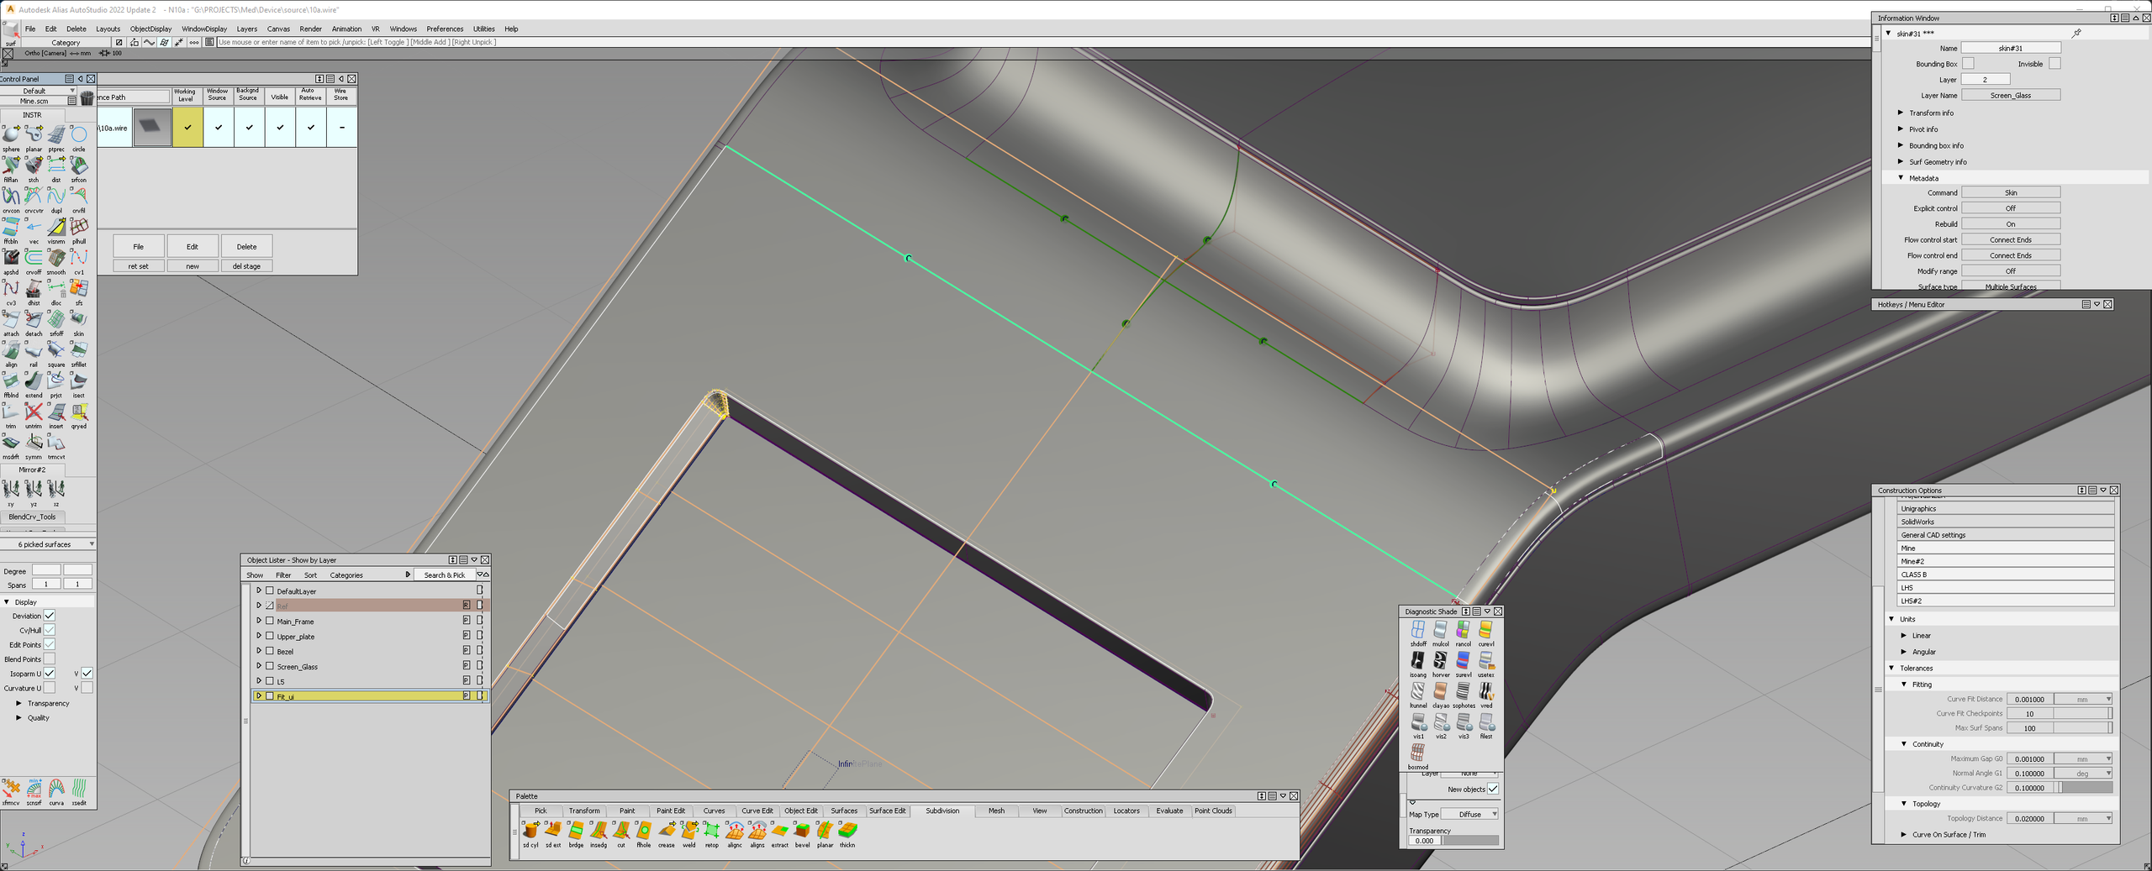The width and height of the screenshot is (2152, 871).
Task: Expand the Main_Frame layer
Action: 259,622
